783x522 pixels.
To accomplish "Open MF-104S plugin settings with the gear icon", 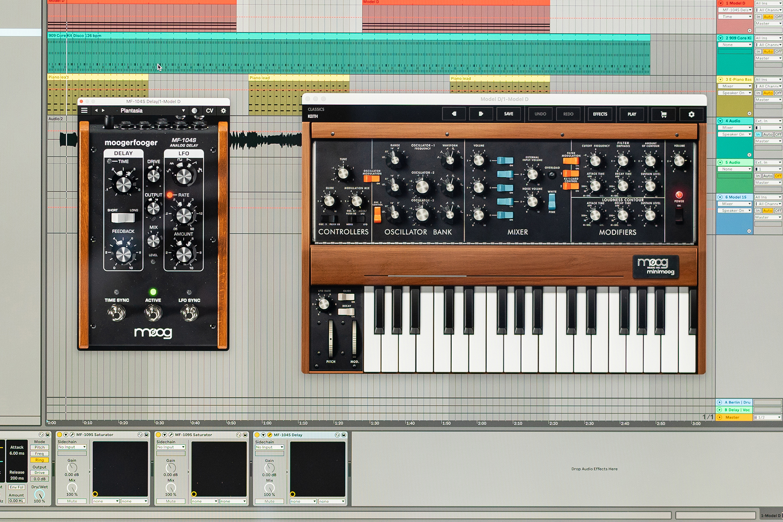I will point(224,110).
